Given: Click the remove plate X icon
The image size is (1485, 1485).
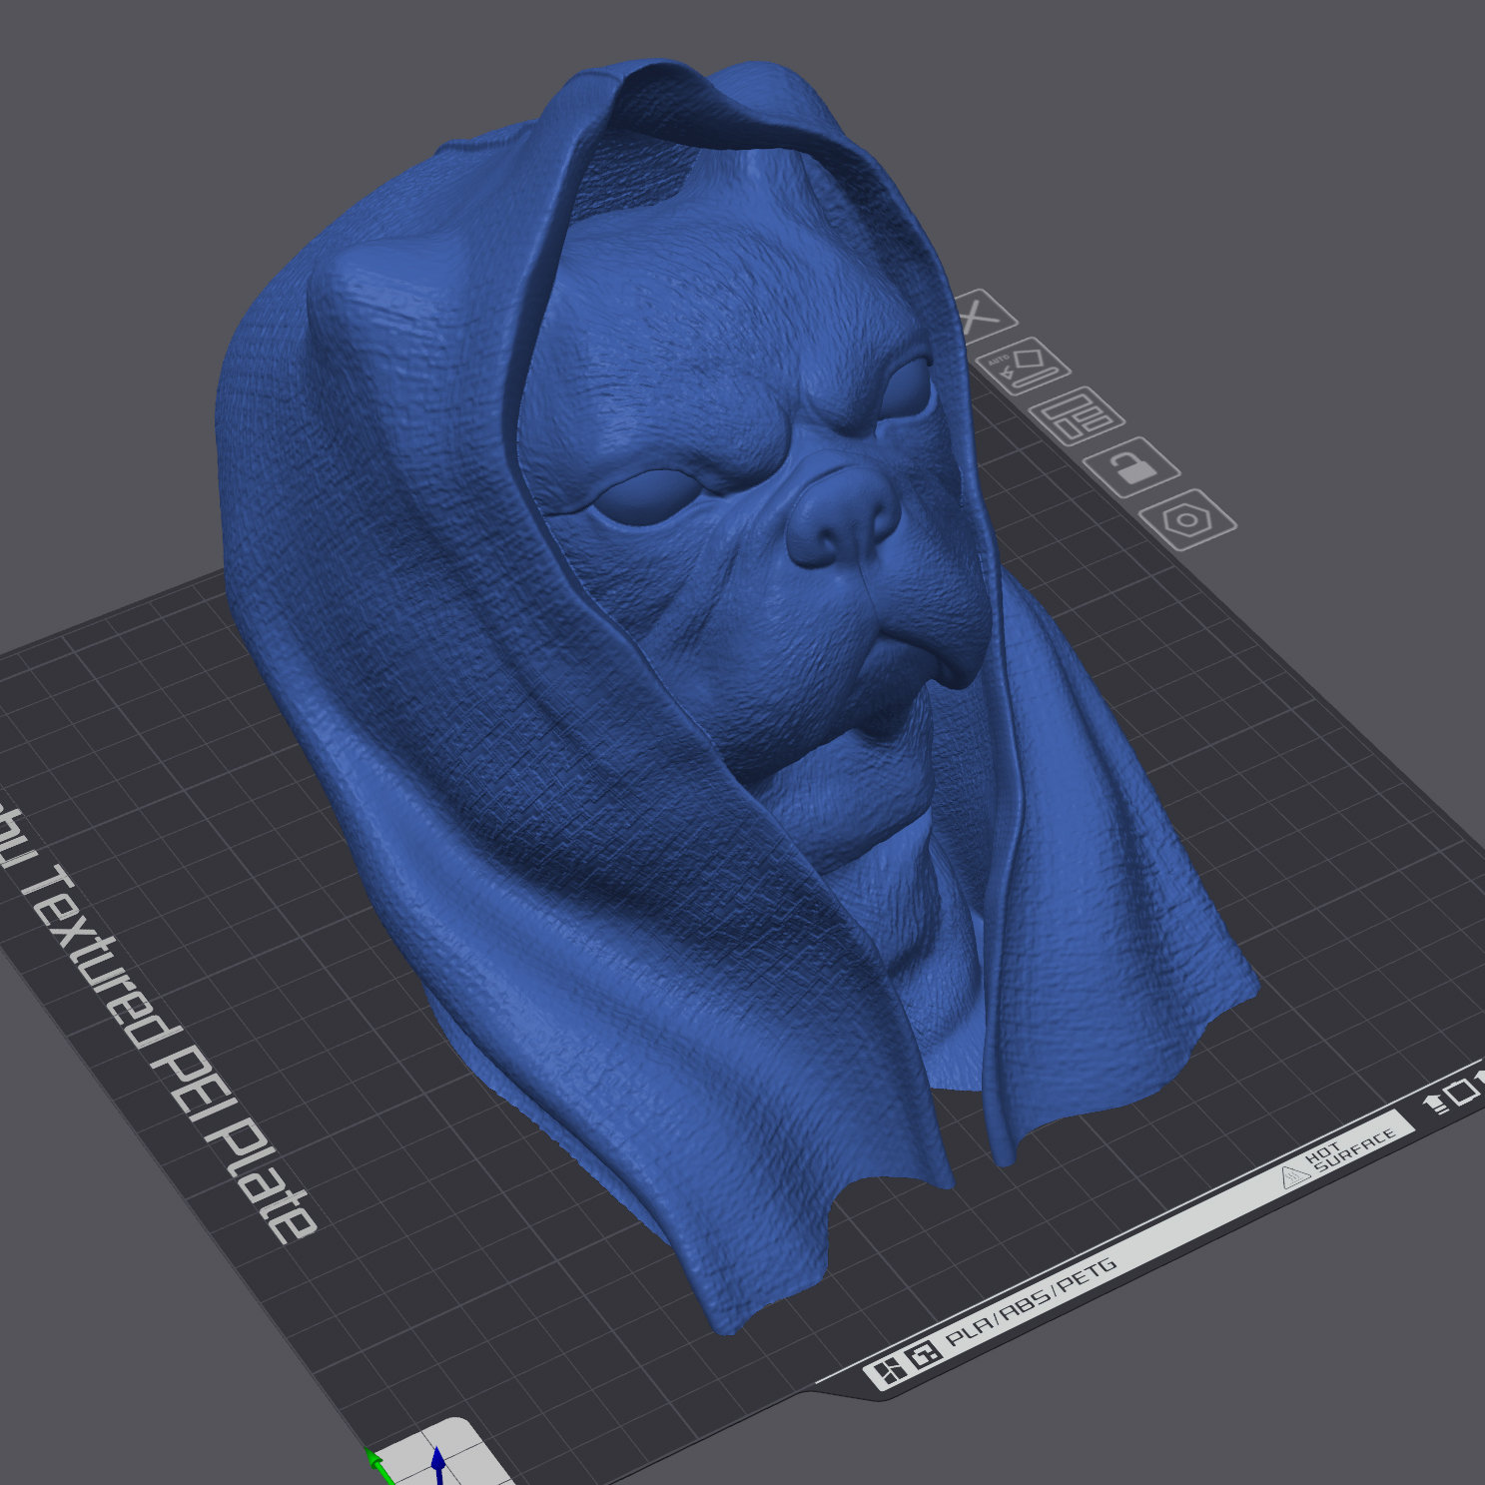Looking at the screenshot, I should tap(984, 316).
